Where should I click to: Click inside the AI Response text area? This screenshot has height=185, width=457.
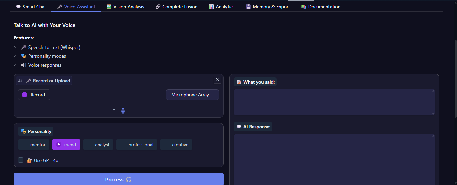[334, 160]
